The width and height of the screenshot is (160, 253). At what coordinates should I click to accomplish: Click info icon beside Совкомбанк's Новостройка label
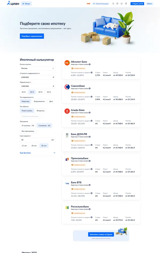90,88
